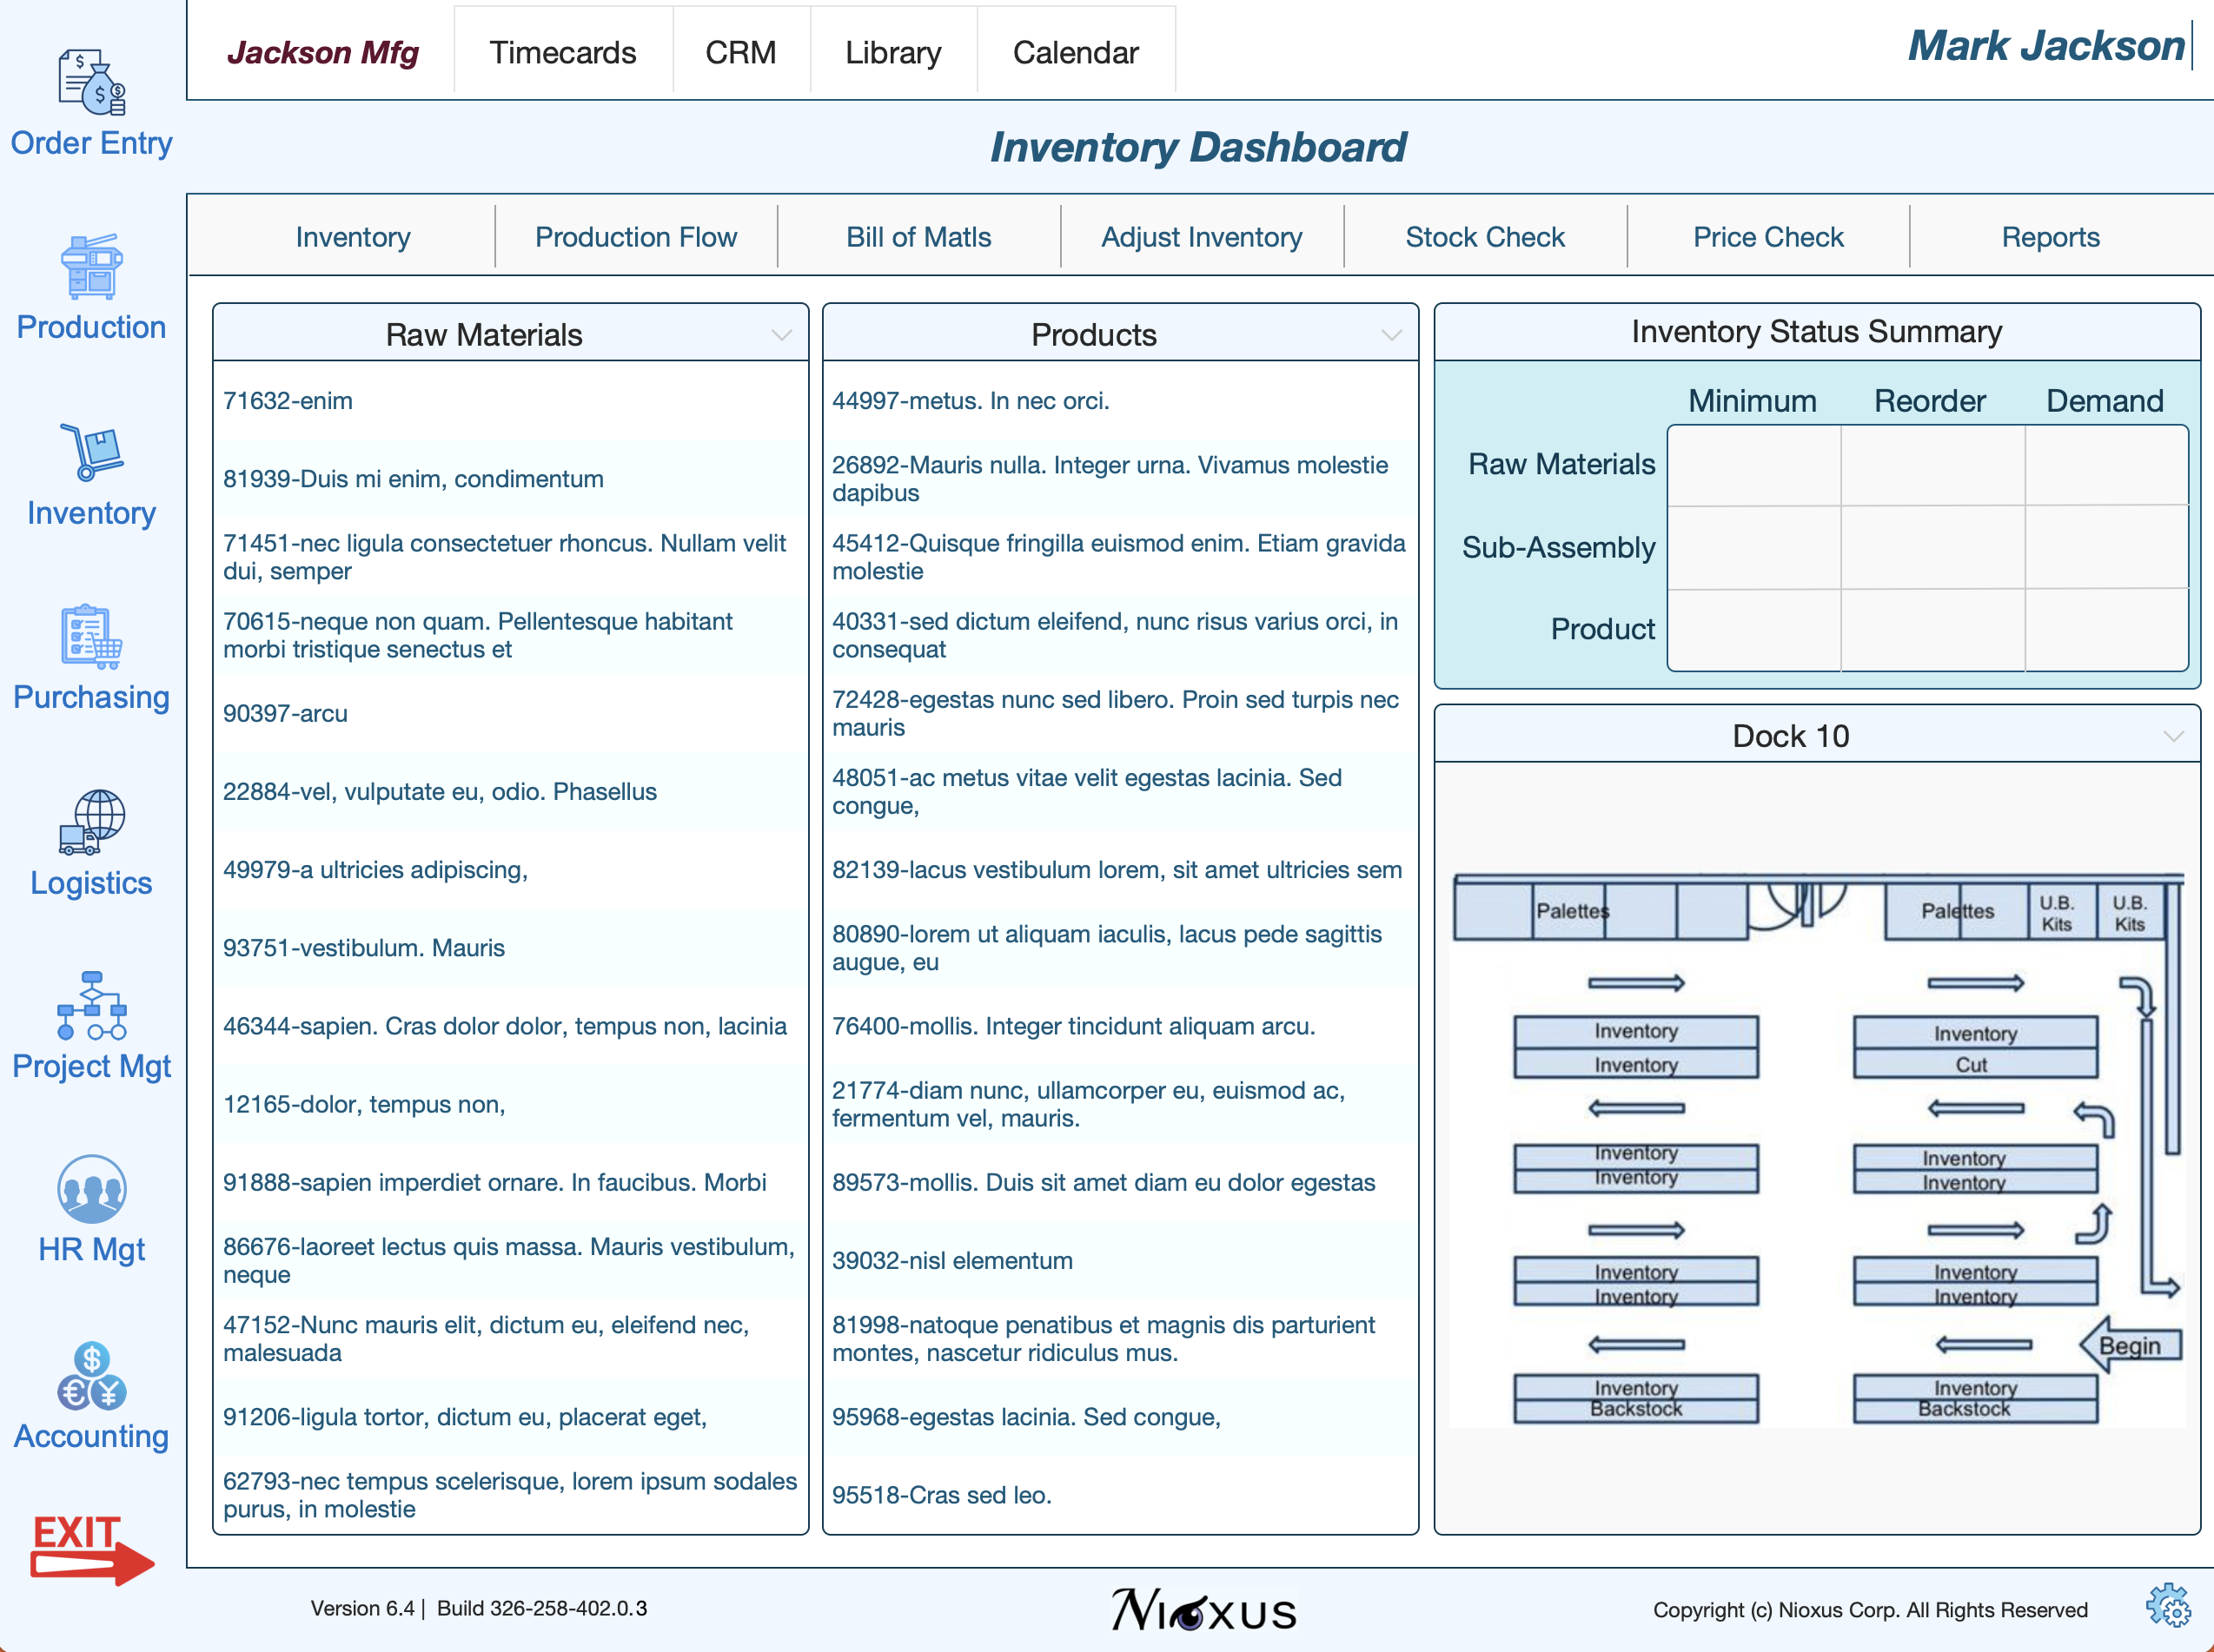Open the Accounting currency icon
Viewport: 2214px width, 1652px height.
pyautogui.click(x=91, y=1375)
